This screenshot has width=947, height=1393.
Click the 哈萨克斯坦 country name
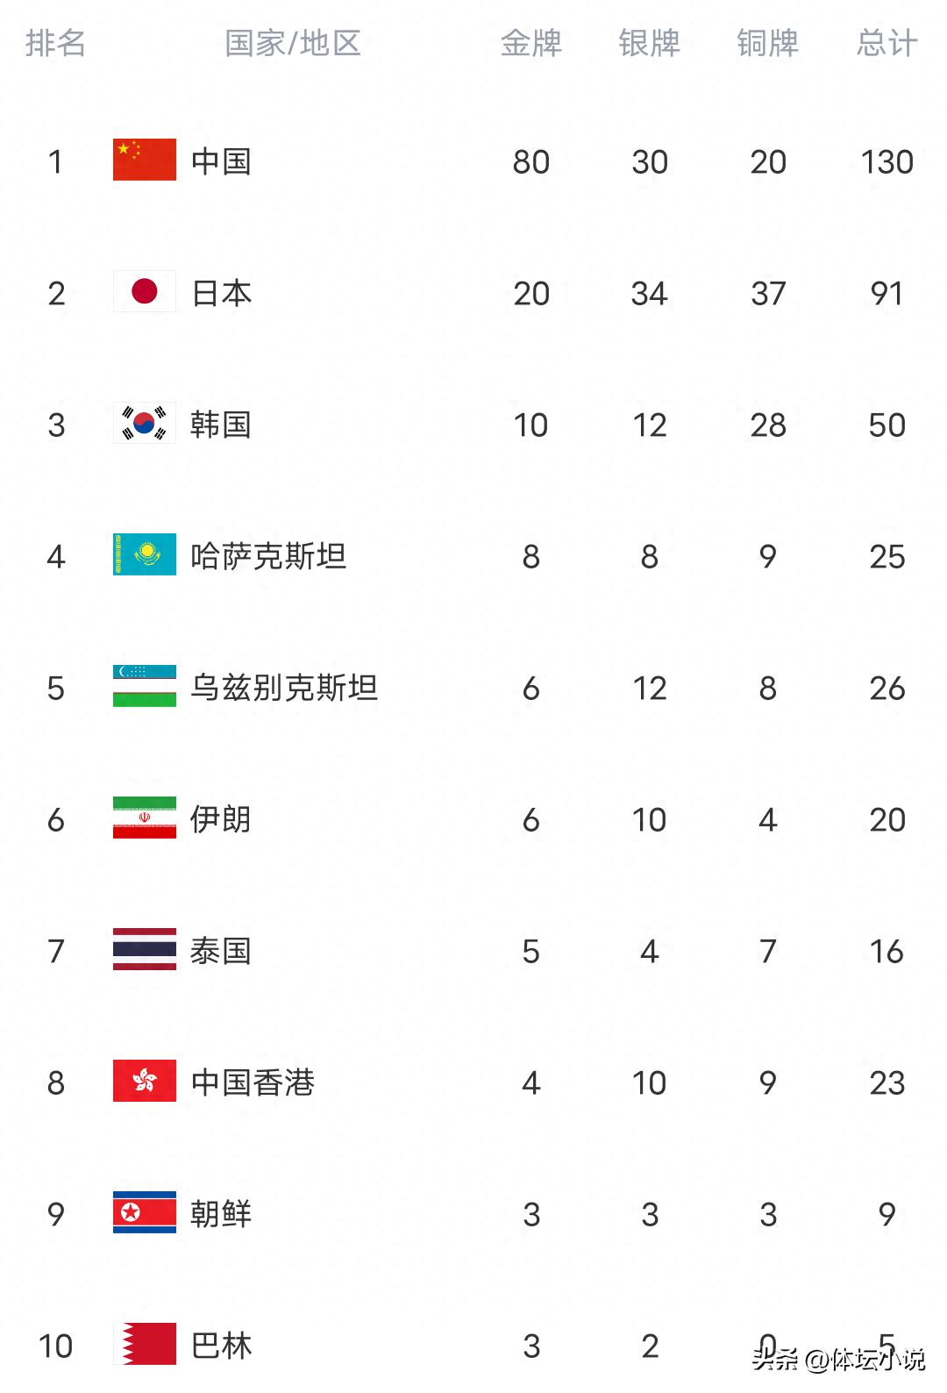[268, 556]
